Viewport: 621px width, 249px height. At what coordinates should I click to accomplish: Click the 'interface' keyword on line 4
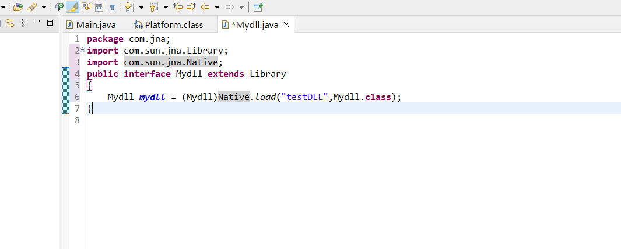[148, 74]
